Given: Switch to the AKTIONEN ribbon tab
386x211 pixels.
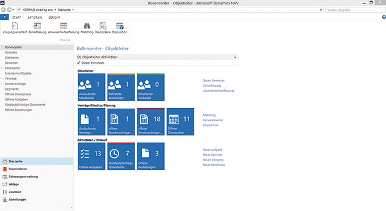Looking at the screenshot, I should pyautogui.click(x=35, y=18).
